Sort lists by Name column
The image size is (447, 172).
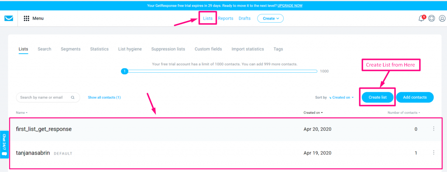tap(22, 113)
